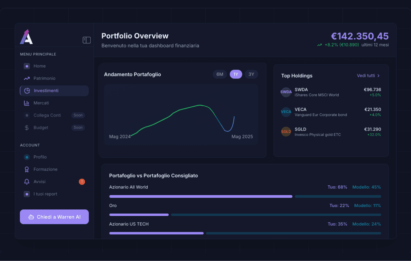Click the Avvisi bell icon

point(27,182)
